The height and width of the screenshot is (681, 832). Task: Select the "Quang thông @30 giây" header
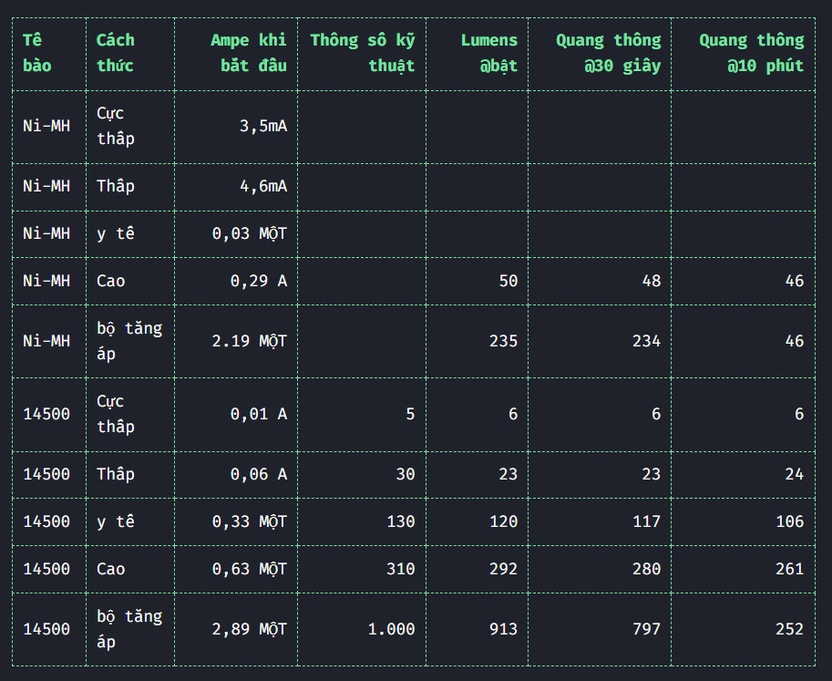pyautogui.click(x=608, y=53)
